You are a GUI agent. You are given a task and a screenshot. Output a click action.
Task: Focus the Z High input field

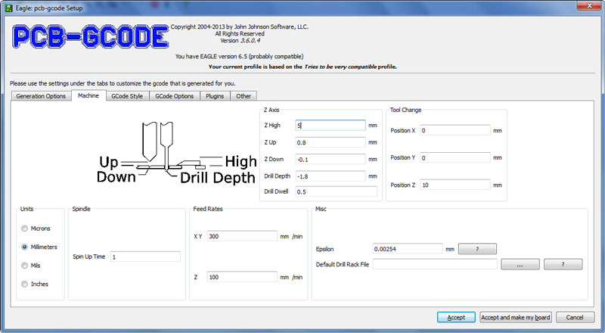pos(330,125)
